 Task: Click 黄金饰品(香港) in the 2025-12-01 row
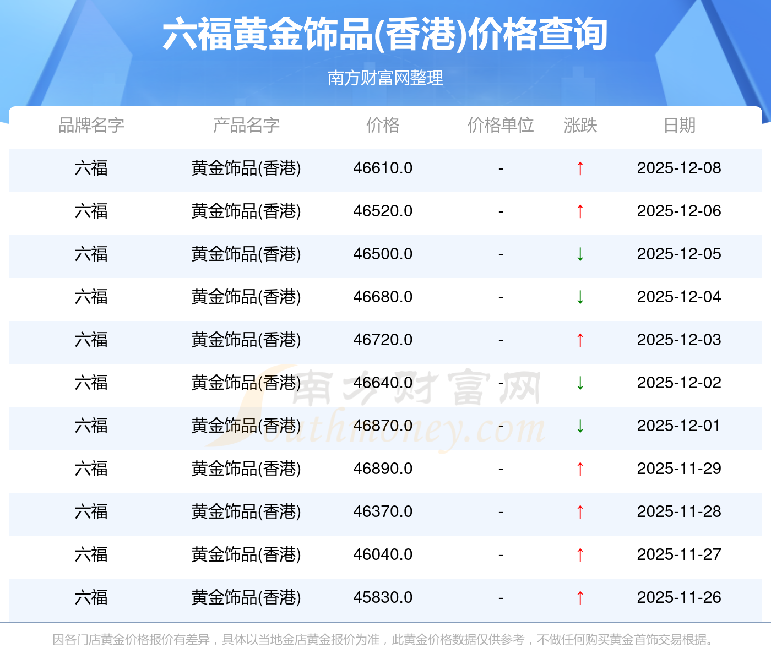246,426
